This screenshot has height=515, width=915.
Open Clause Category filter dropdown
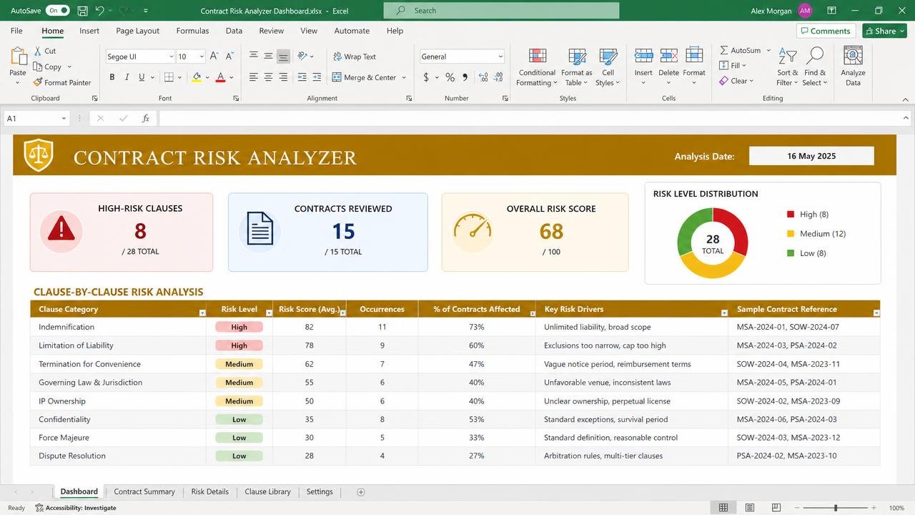click(202, 313)
